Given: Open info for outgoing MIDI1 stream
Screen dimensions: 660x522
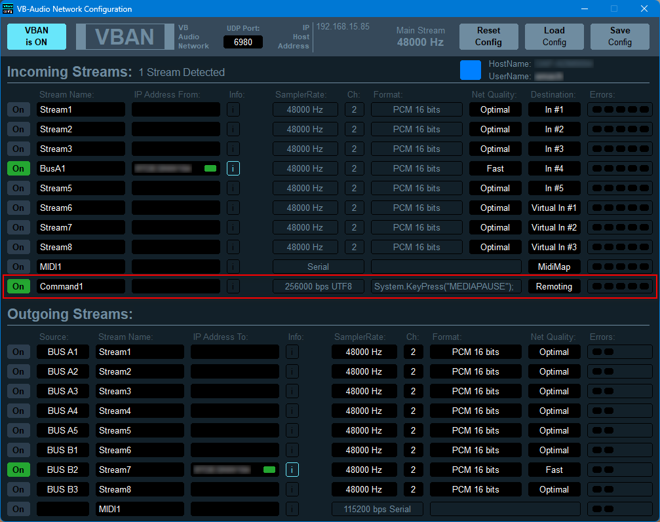Looking at the screenshot, I should (292, 509).
